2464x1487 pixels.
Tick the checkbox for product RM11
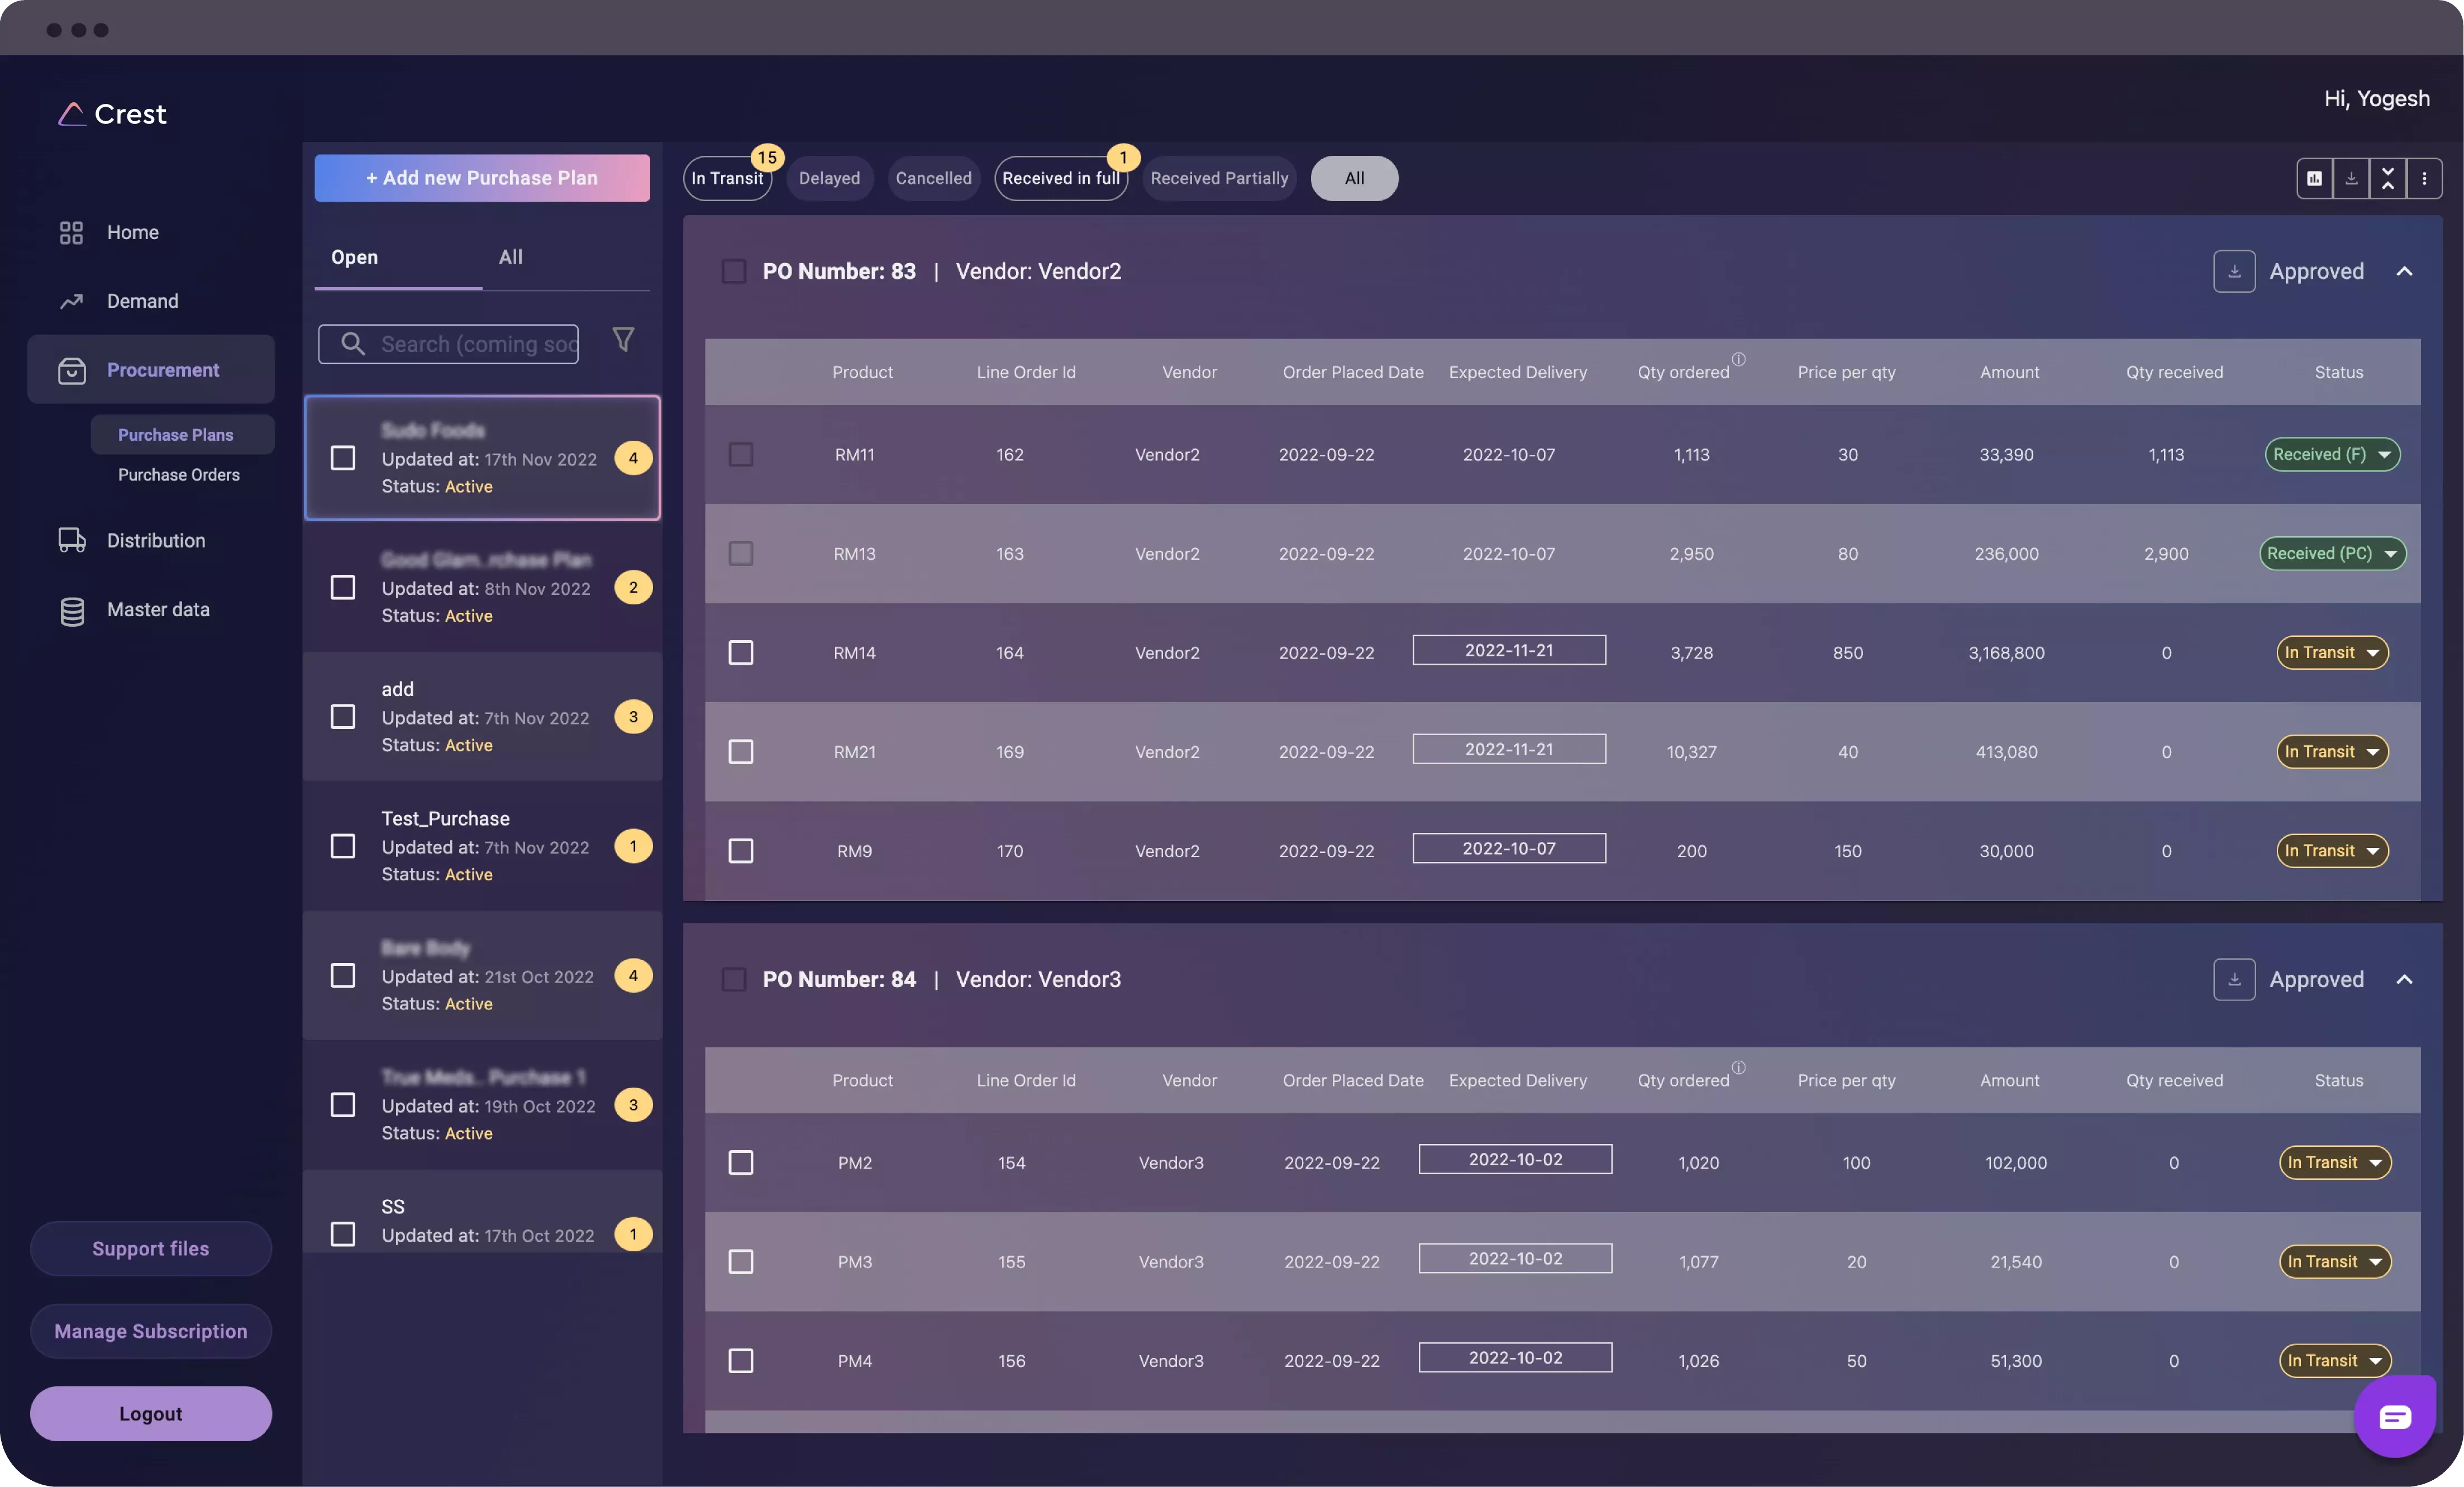741,454
